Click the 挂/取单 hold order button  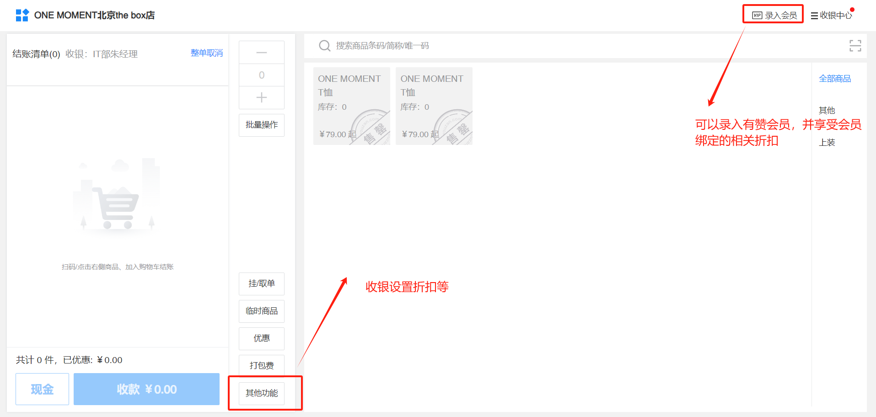(x=261, y=283)
